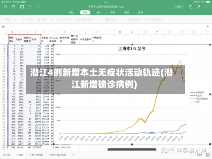This screenshot has width=212, height=159.
Task: Click the chart's bottom-center resize handle
Action: tap(132, 144)
